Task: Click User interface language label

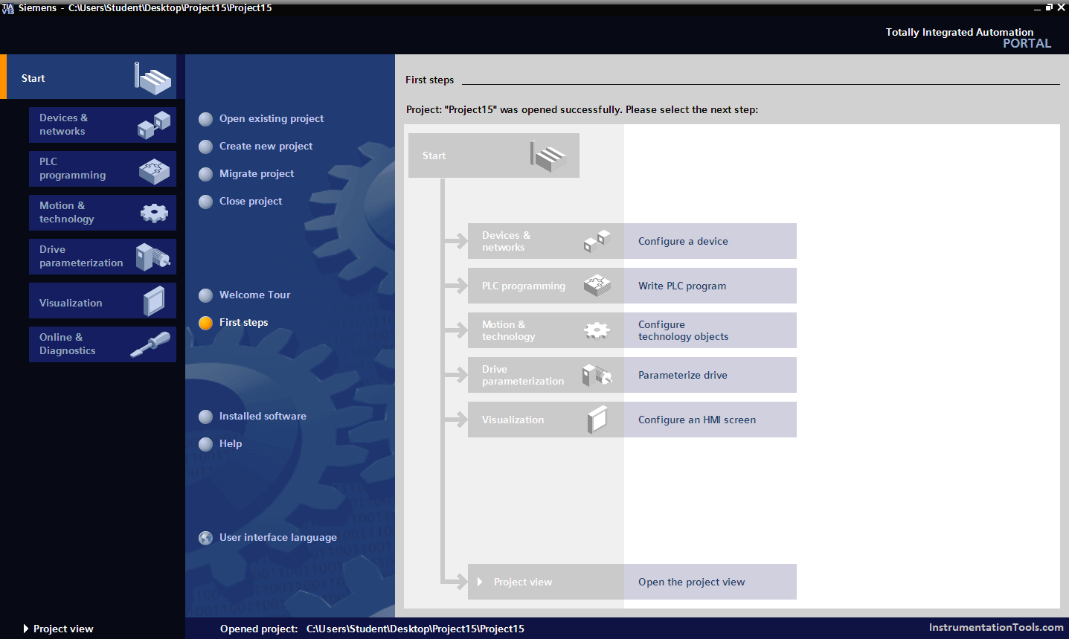Action: pos(278,537)
